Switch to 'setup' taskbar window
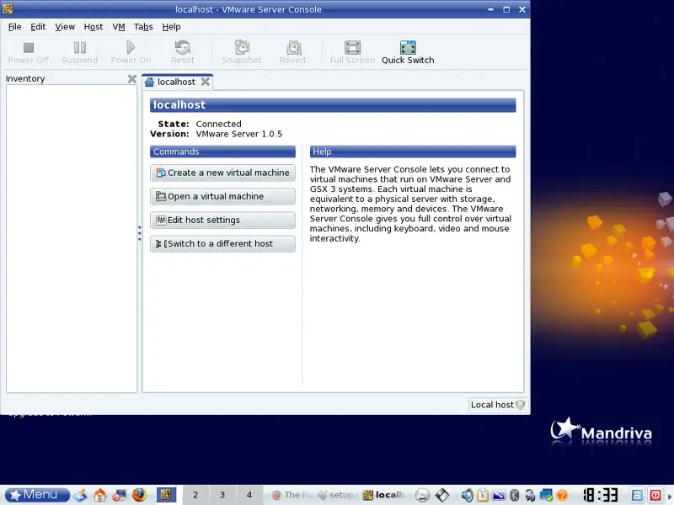The image size is (674, 505). point(338,495)
